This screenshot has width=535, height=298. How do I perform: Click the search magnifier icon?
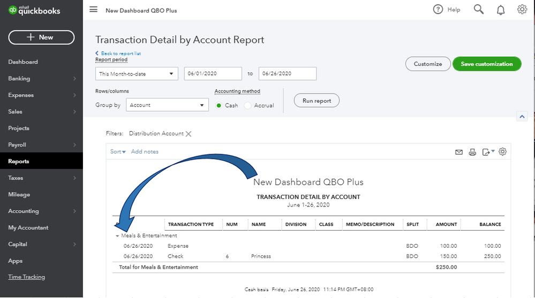(479, 10)
